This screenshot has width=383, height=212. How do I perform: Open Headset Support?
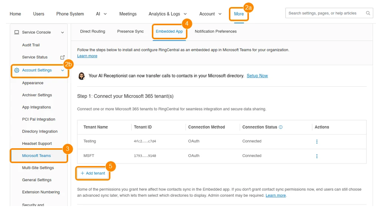37,143
